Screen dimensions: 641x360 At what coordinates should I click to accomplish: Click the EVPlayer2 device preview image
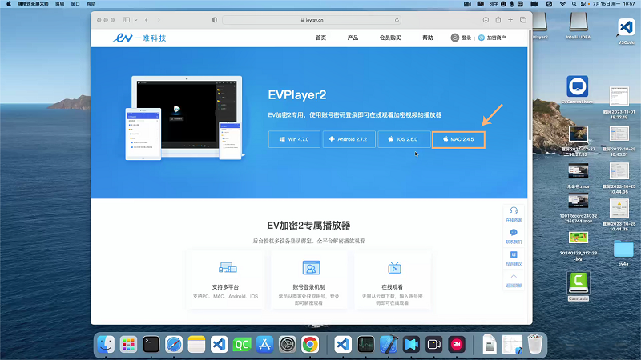click(185, 118)
